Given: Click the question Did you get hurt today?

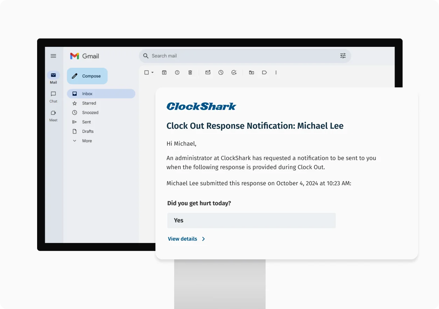Looking at the screenshot, I should click(x=199, y=203).
